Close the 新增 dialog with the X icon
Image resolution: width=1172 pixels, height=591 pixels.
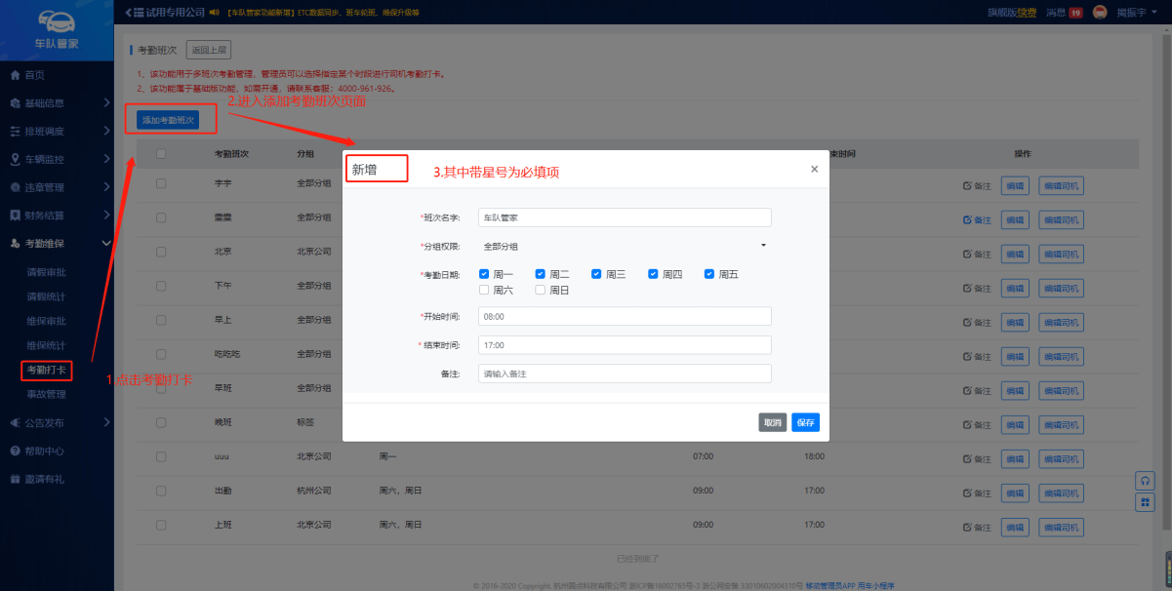point(815,169)
